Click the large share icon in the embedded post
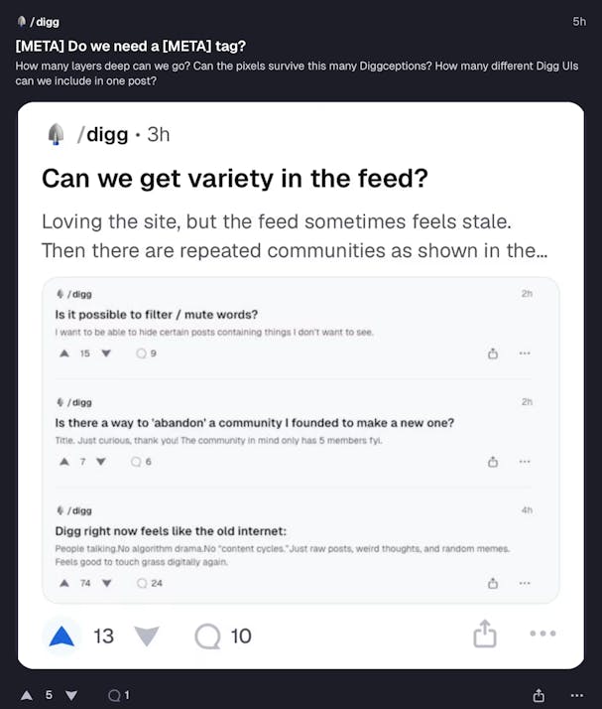Image resolution: width=602 pixels, height=709 pixels. click(484, 635)
